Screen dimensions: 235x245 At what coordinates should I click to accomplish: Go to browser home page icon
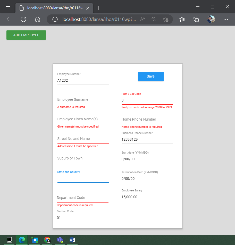tap(38, 19)
